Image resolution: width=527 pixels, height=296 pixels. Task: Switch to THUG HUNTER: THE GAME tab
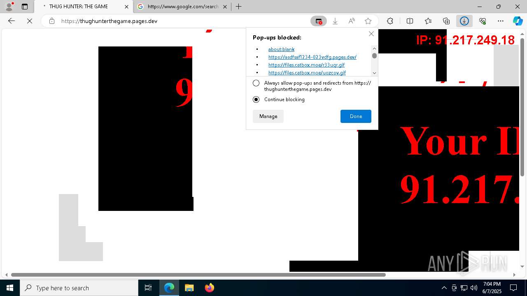coord(83,7)
